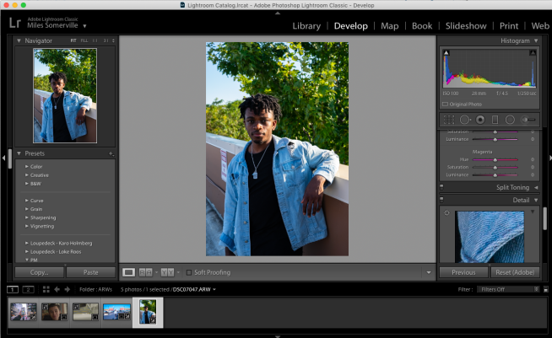552x338 pixels.
Task: Click the Copy... button
Action: [x=39, y=272]
